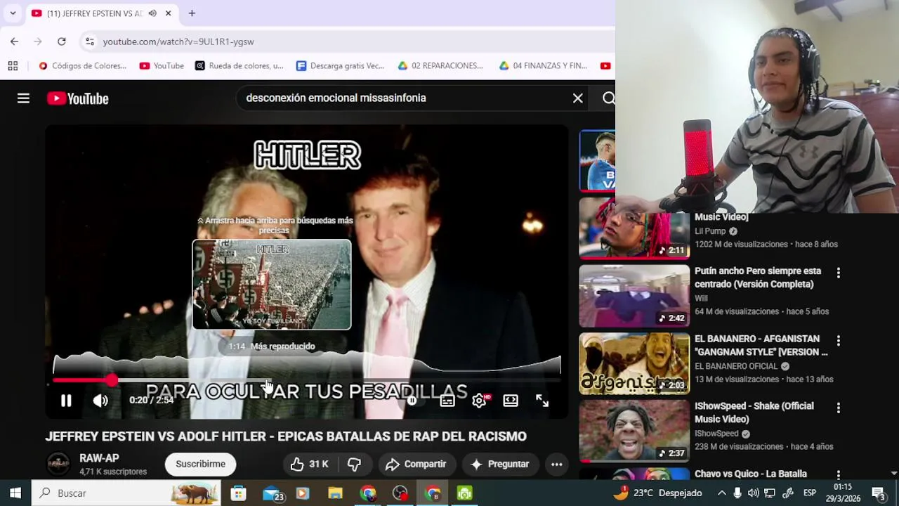This screenshot has height=506, width=899.
Task: Click the Preguntar button
Action: click(x=499, y=464)
